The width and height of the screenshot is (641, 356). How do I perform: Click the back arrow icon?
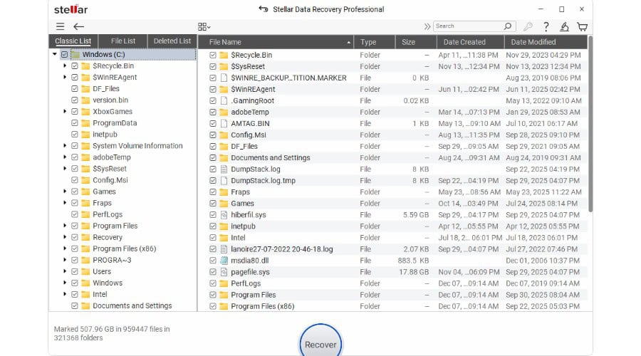[x=78, y=26]
